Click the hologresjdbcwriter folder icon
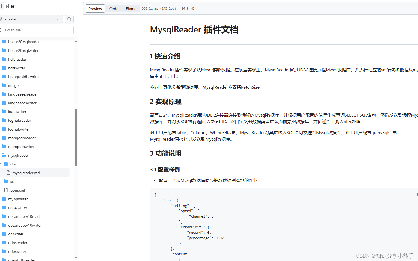The height and width of the screenshot is (261, 418). pyautogui.click(x=4, y=77)
